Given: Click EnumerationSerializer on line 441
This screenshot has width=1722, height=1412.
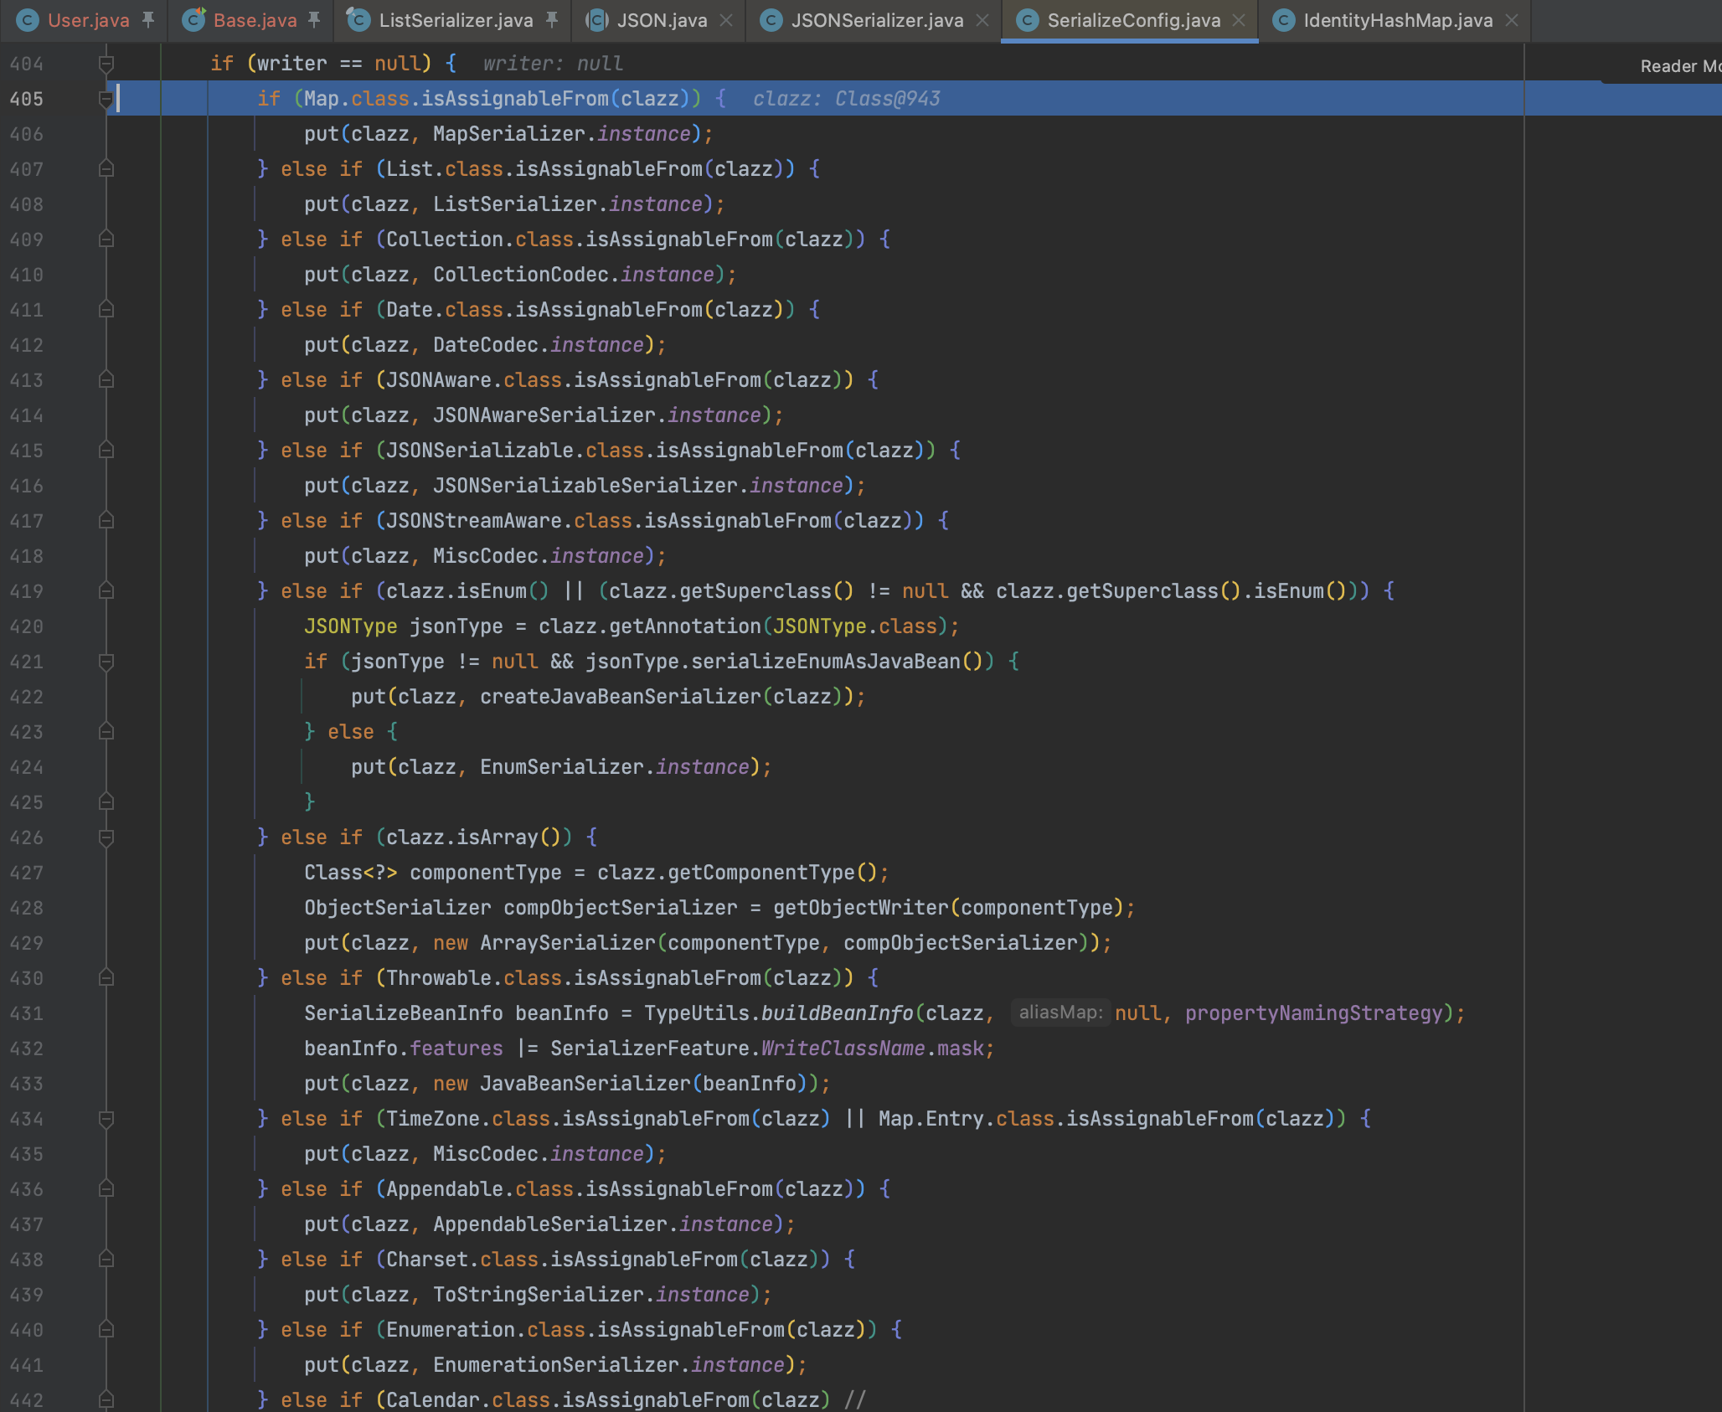Looking at the screenshot, I should tap(555, 1365).
